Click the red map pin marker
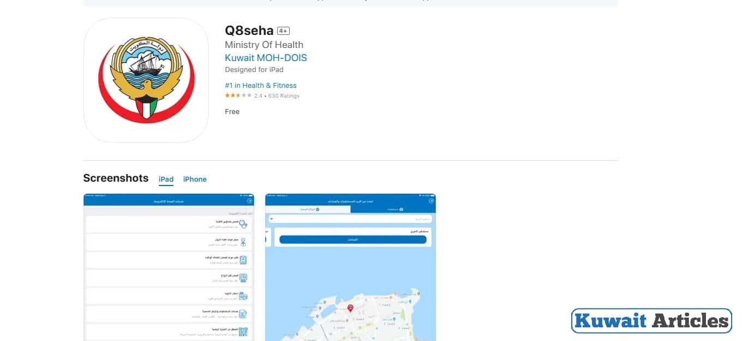The width and height of the screenshot is (742, 341). click(350, 309)
